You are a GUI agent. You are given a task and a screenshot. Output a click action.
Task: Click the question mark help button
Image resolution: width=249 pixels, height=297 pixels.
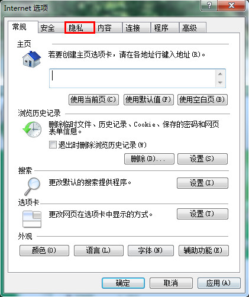[209, 5]
